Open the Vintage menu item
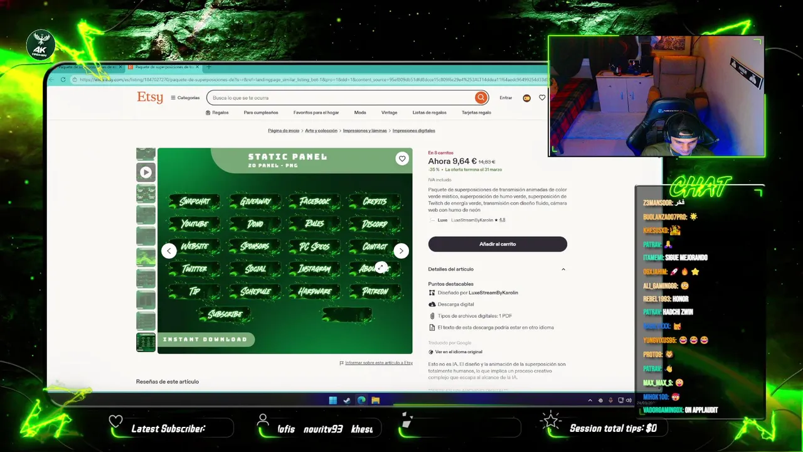Image resolution: width=803 pixels, height=452 pixels. point(389,112)
